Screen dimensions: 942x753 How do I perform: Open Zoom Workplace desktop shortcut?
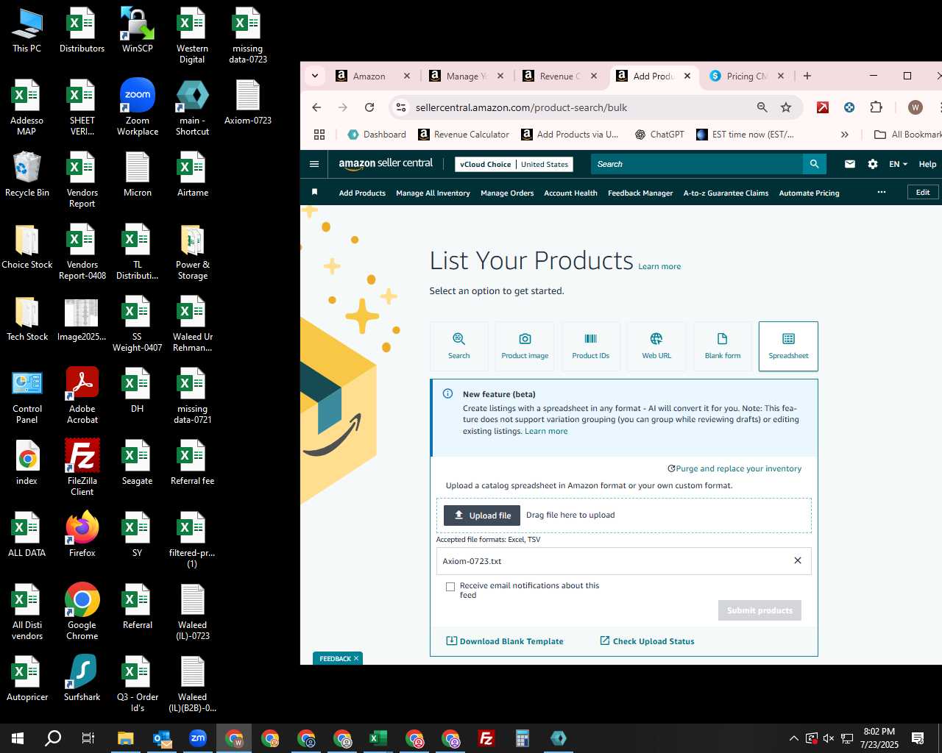coord(138,107)
